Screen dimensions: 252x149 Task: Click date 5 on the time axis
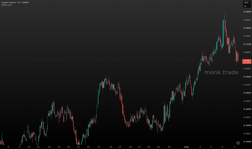tap(211, 147)
